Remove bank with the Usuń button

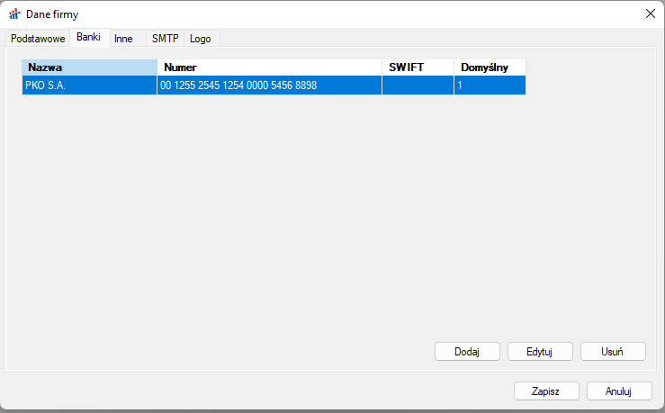[x=613, y=352]
